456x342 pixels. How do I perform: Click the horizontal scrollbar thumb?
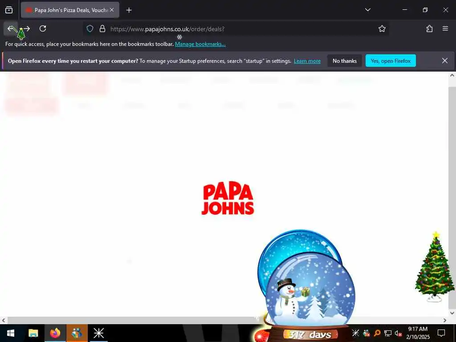(134, 321)
